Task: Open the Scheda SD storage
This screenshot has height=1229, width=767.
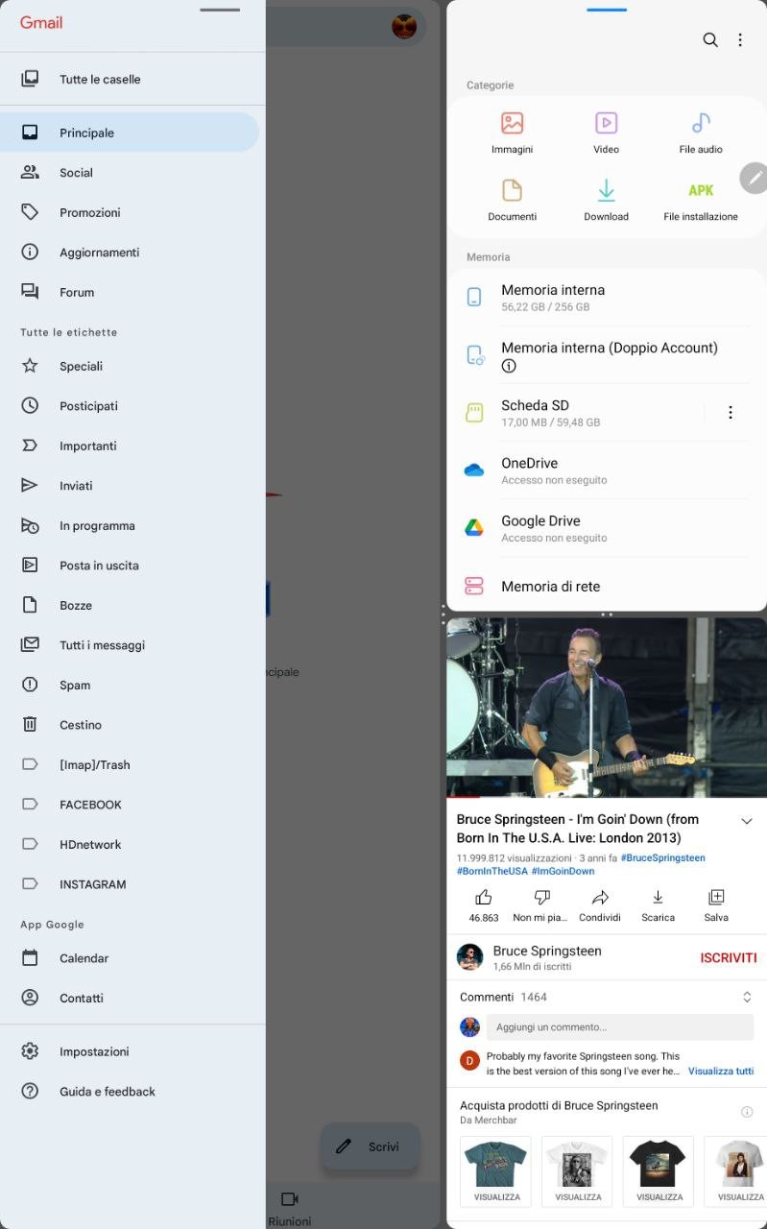Action: pyautogui.click(x=574, y=413)
